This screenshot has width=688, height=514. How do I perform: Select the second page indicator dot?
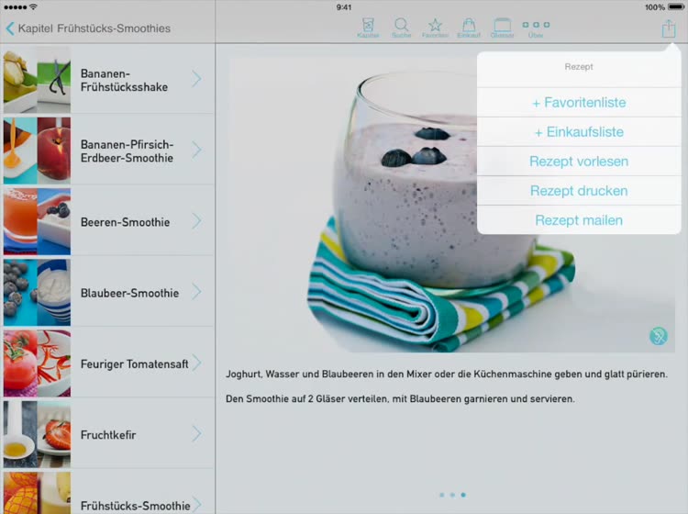452,495
